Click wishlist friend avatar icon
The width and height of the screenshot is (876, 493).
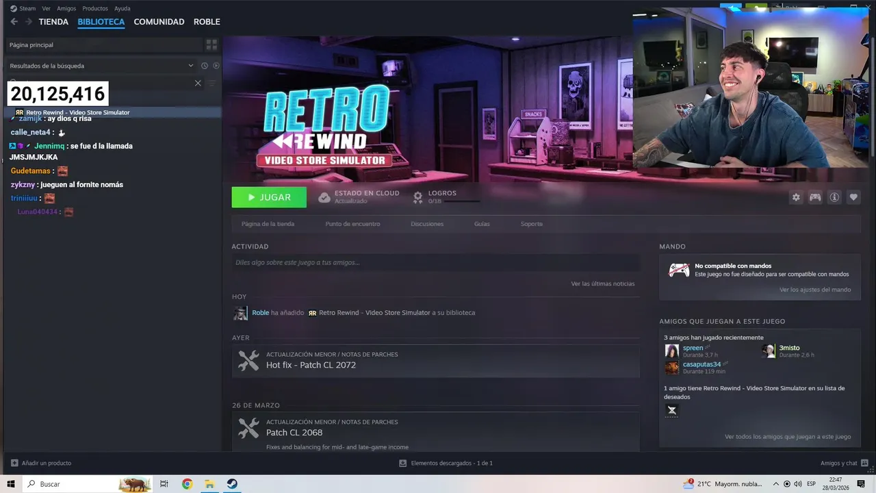click(x=672, y=410)
